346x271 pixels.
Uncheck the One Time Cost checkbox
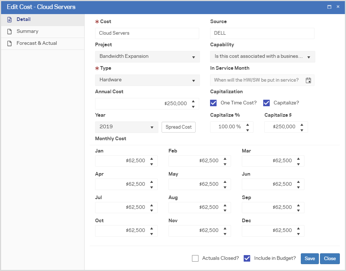[213, 103]
